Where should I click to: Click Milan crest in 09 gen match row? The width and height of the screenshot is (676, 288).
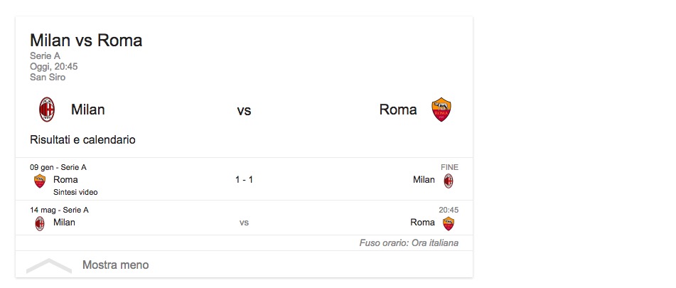tap(449, 181)
